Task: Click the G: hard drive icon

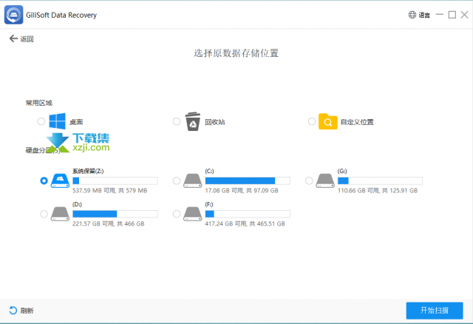Action: click(325, 180)
